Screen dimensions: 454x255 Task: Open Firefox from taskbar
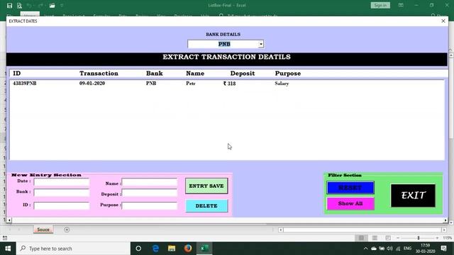pyautogui.click(x=188, y=249)
